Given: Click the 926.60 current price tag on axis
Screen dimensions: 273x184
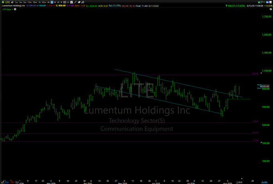Looking at the screenshot, I should (x=265, y=86).
